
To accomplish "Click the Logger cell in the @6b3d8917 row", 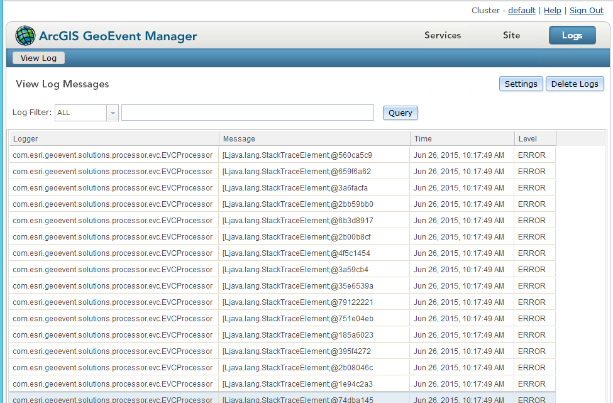I will [x=113, y=221].
